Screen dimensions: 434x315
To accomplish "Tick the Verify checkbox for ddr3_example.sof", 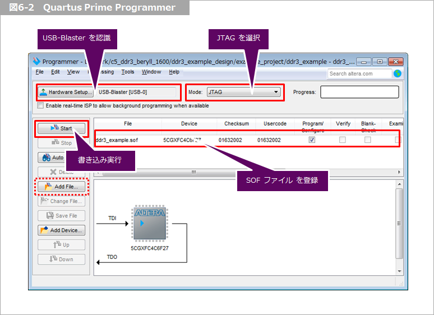I will [342, 140].
